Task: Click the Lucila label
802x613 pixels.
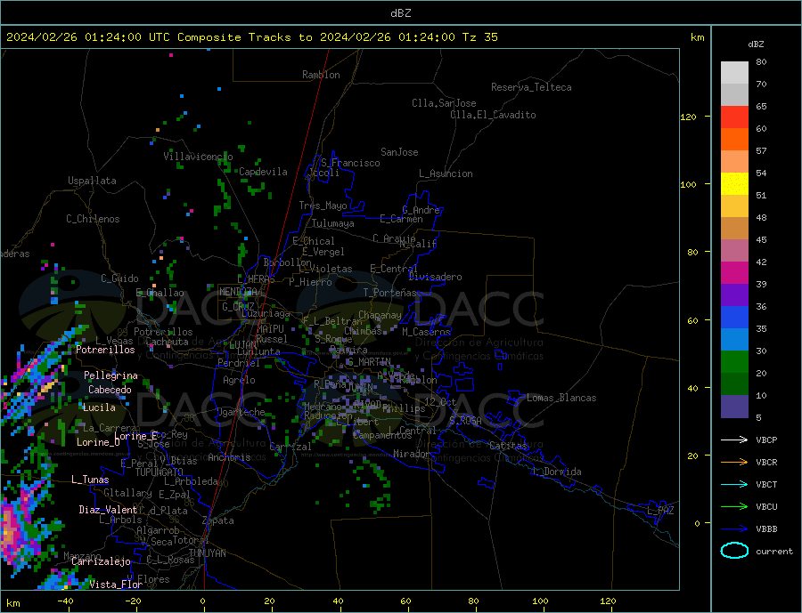Action: pos(99,408)
